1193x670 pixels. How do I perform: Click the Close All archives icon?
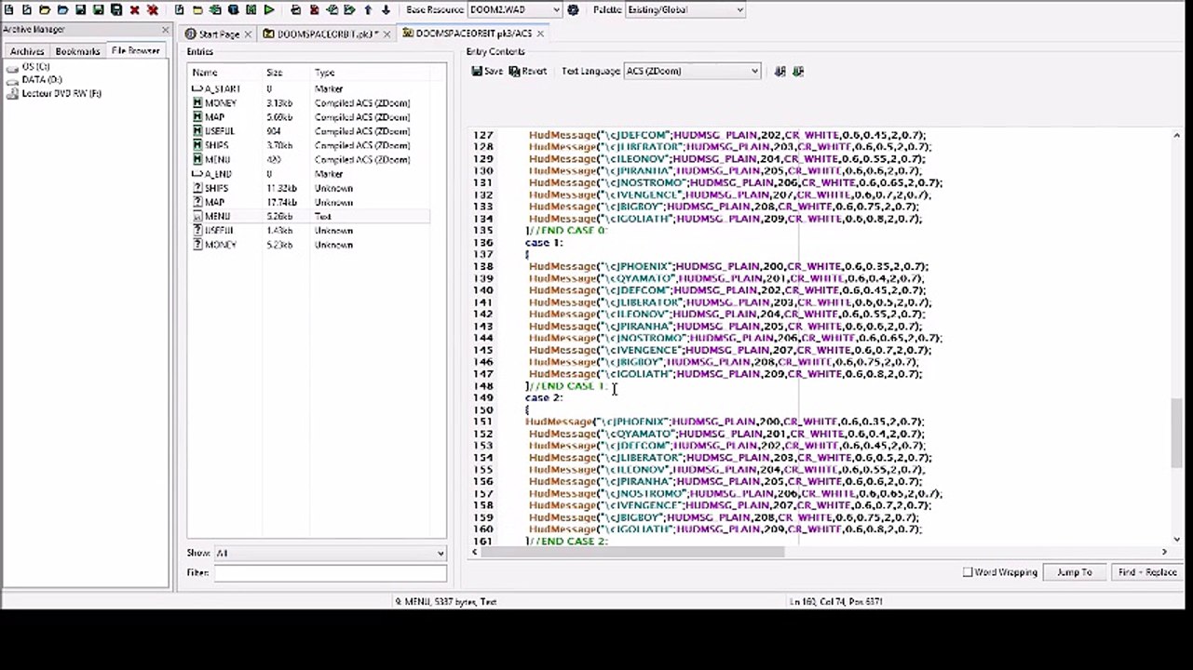152,9
